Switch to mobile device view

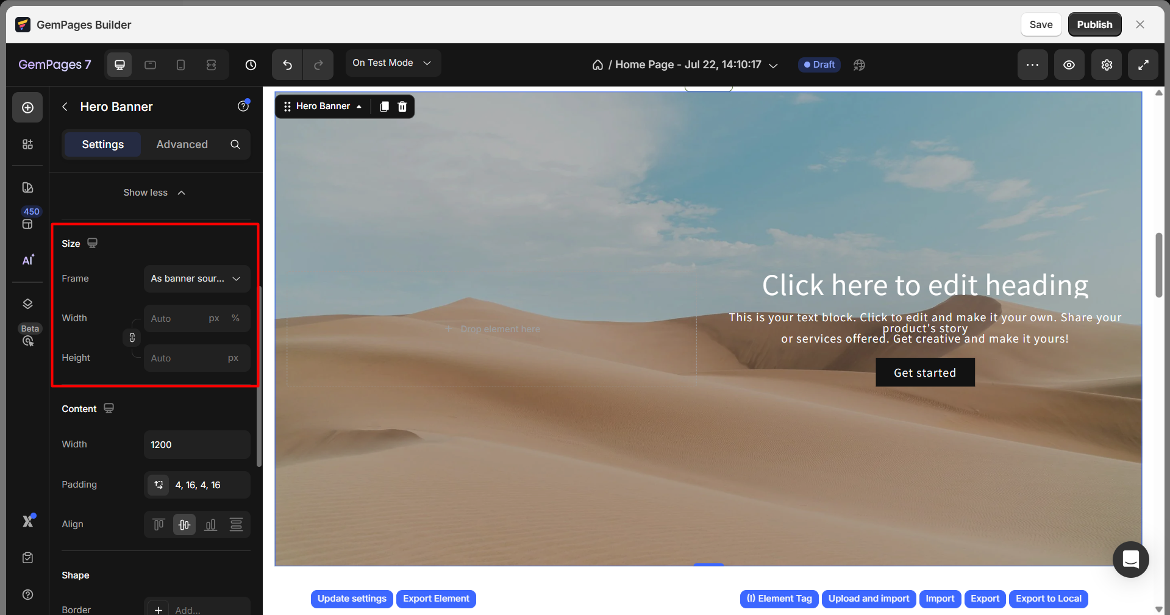(x=180, y=65)
